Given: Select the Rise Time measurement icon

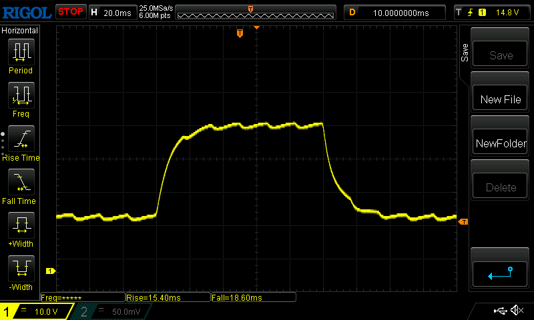Looking at the screenshot, I should click(21, 139).
